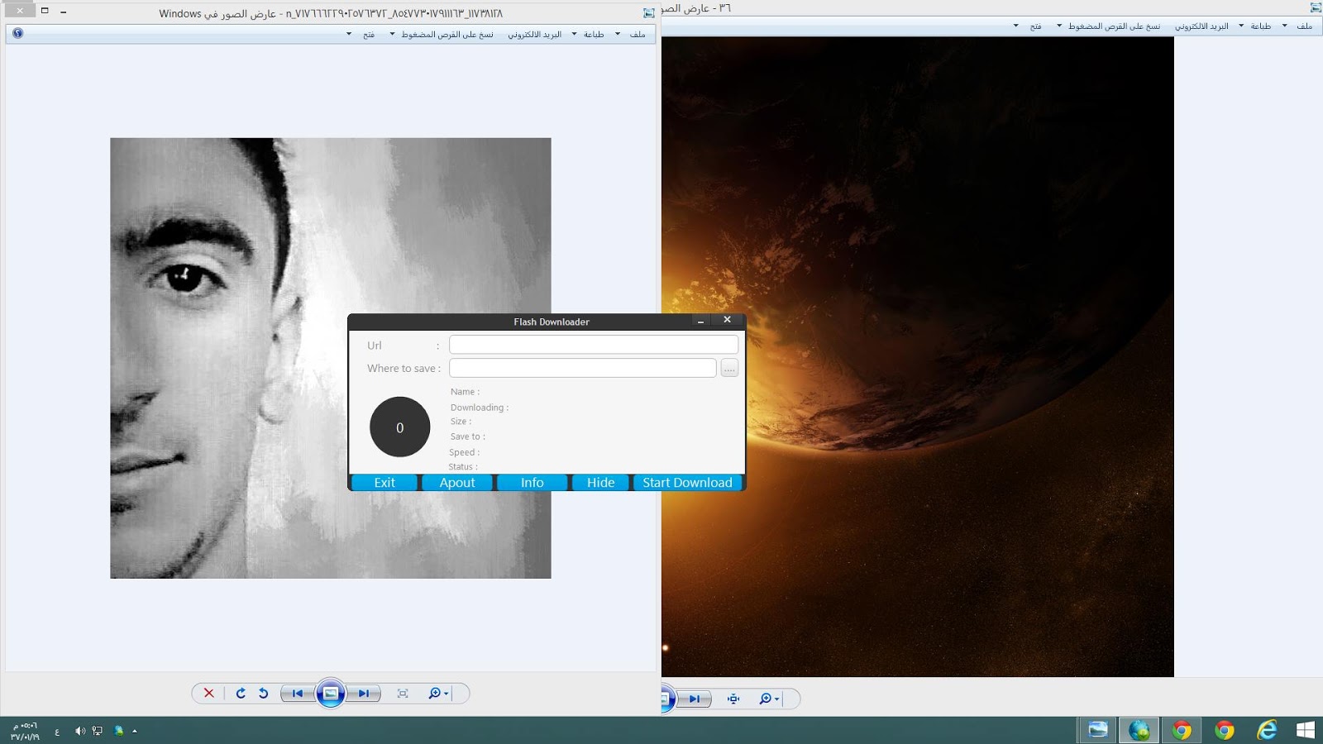1323x744 pixels.
Task: Click the actual-size display icon in Photo Viewer
Action: click(x=403, y=694)
